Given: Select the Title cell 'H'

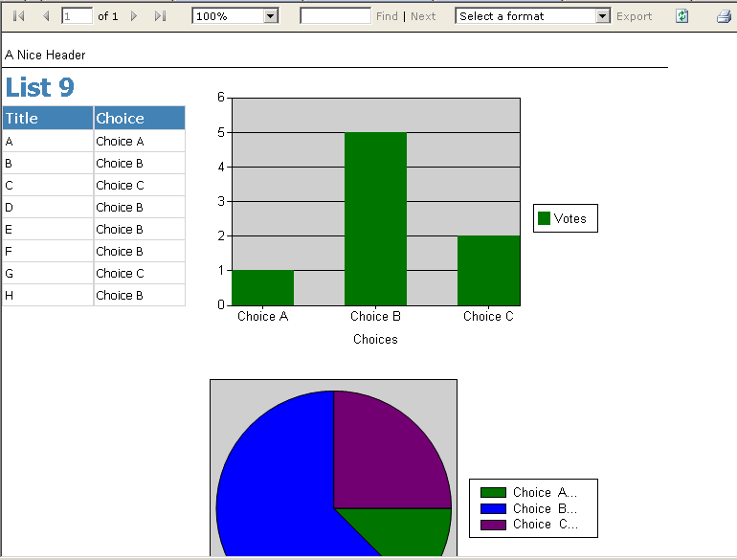Looking at the screenshot, I should tap(48, 295).
